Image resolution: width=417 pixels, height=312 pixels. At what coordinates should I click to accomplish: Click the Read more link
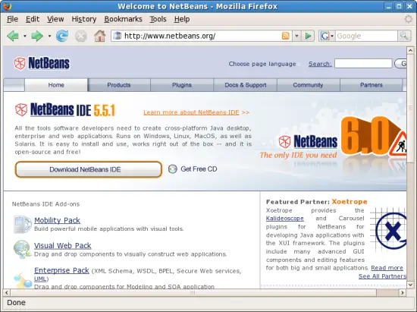pos(387,268)
